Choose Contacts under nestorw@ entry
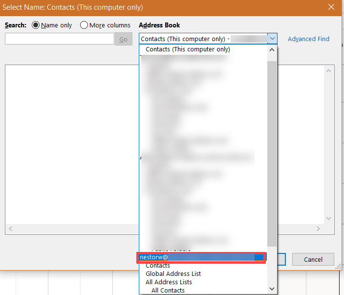 (x=158, y=266)
